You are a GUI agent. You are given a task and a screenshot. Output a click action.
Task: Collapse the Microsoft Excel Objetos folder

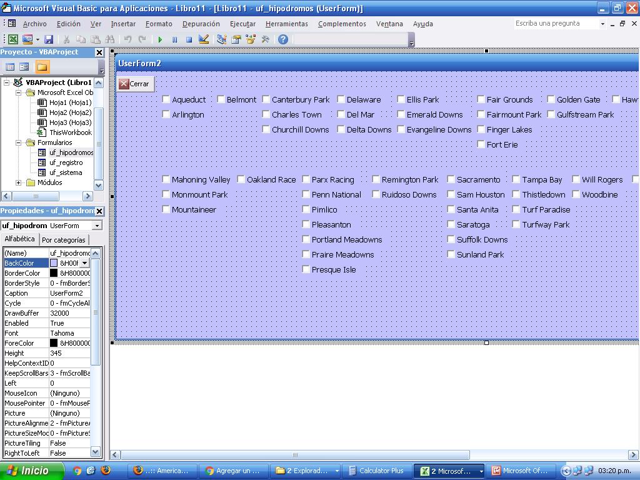(18, 92)
